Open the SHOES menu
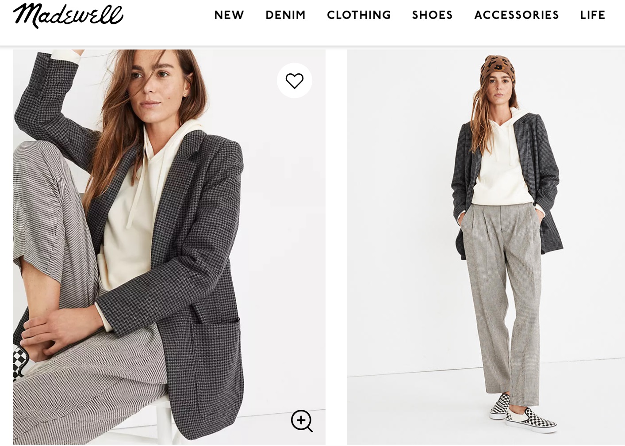 [x=432, y=15]
